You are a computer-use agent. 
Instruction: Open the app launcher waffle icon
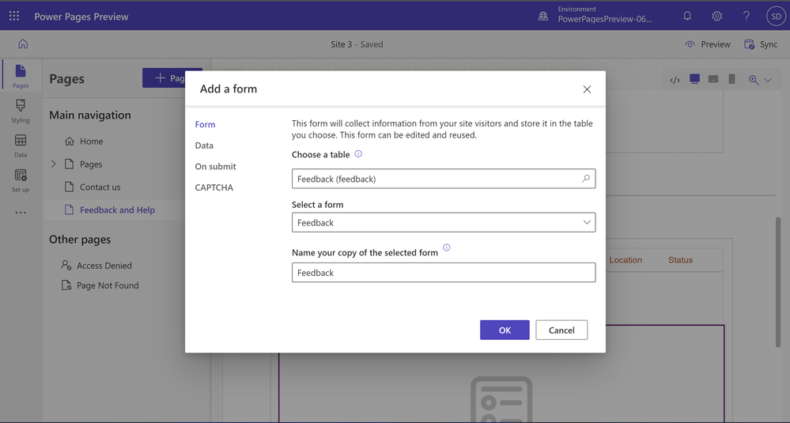click(x=14, y=16)
